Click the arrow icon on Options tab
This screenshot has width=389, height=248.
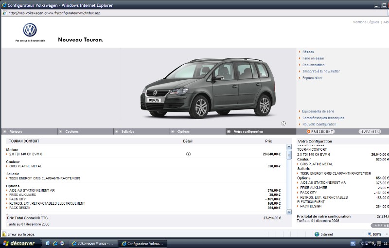(173, 131)
